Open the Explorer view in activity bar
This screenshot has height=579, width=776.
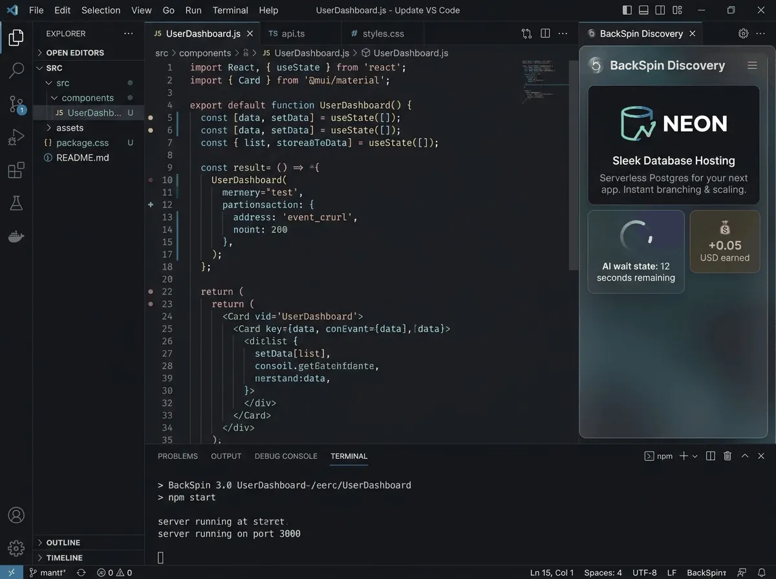(x=16, y=37)
